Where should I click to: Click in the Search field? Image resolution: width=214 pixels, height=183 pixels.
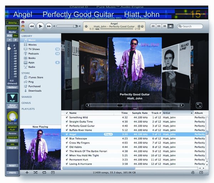(x=190, y=26)
